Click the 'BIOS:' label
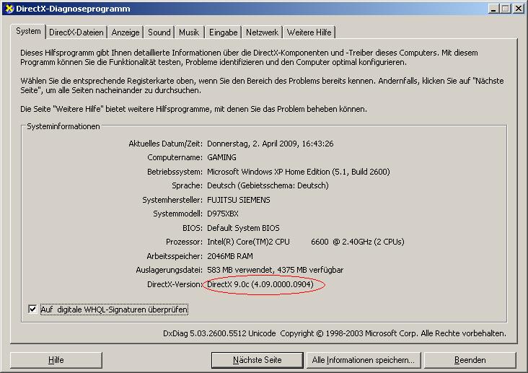Image resolution: width=528 pixels, height=373 pixels. tap(193, 228)
